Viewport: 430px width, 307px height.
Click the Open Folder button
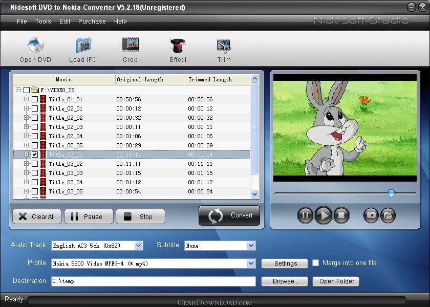click(336, 281)
